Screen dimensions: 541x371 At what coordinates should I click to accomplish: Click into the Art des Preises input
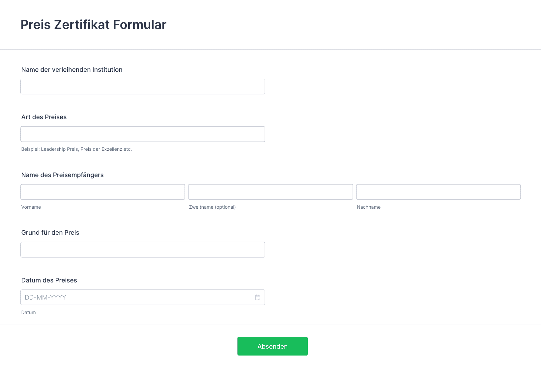143,134
